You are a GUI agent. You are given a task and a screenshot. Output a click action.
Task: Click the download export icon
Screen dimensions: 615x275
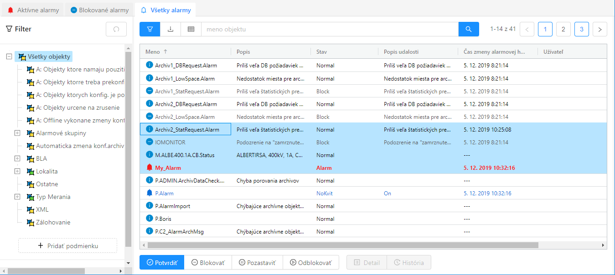point(171,29)
